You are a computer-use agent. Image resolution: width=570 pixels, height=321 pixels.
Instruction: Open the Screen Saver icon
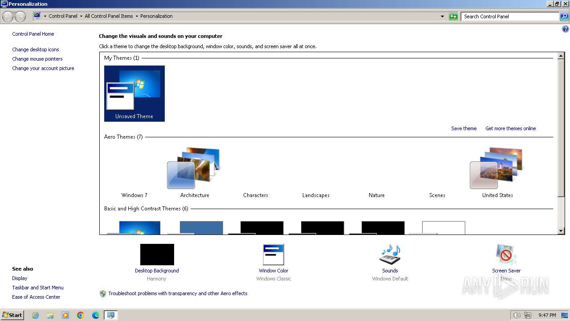pos(506,255)
